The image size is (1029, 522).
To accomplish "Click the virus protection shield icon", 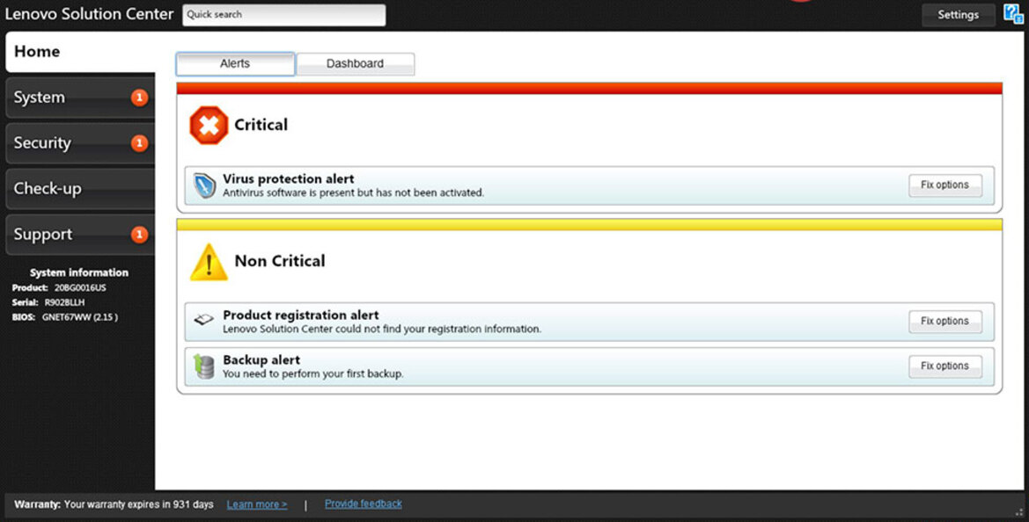I will coord(204,185).
